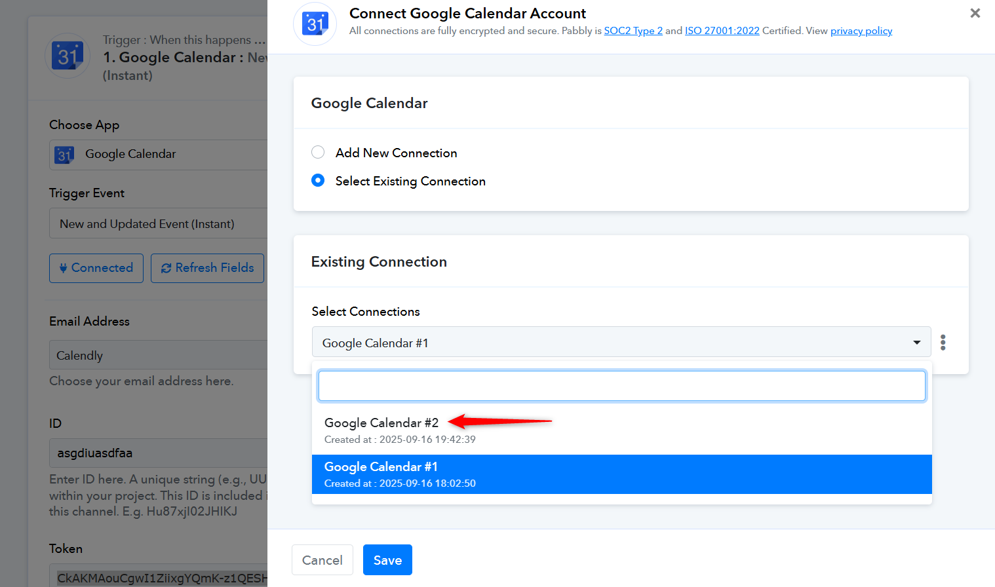Click the Refresh Fields button

point(207,268)
